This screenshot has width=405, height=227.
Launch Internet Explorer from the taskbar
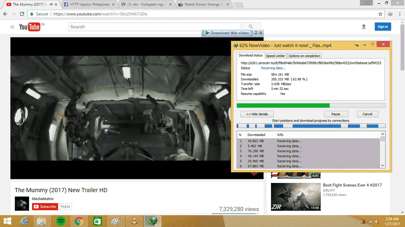24,221
